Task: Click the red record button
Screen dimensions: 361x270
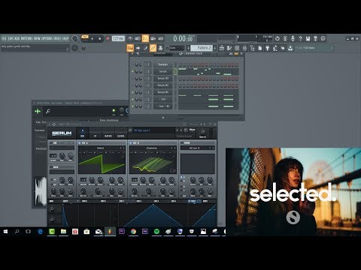Action: [108, 38]
